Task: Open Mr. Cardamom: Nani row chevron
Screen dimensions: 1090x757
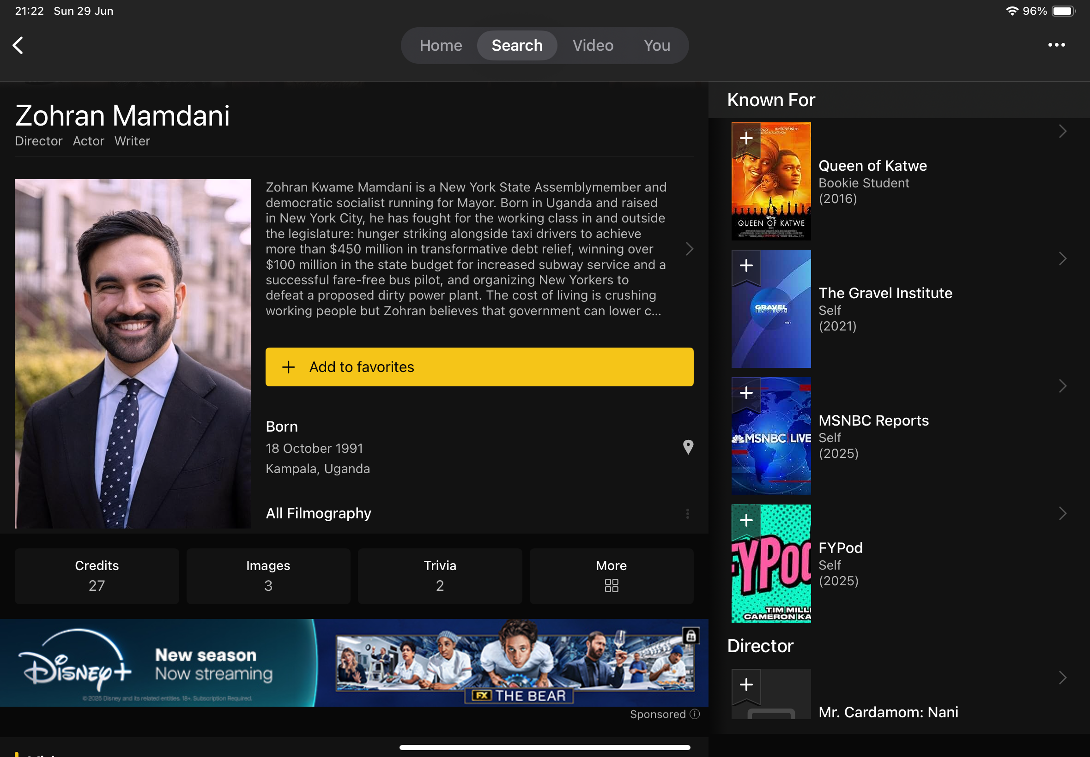Action: tap(1062, 678)
